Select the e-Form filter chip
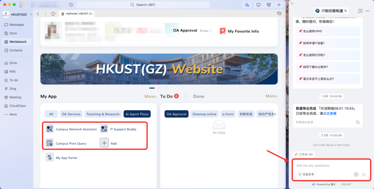Viewport: 374px width, 189px height. click(228, 114)
